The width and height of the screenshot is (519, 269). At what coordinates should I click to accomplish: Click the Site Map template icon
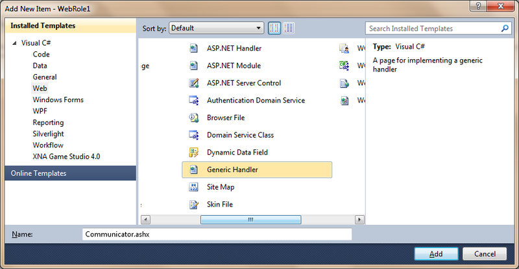point(193,187)
